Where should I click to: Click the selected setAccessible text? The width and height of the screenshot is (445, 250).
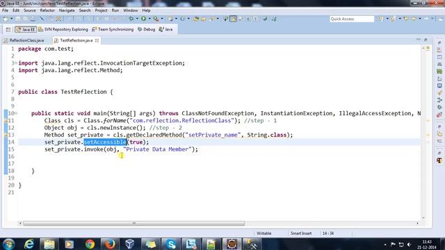(105, 142)
